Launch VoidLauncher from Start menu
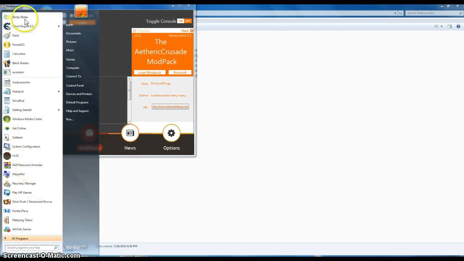464x261 pixels. [32, 82]
